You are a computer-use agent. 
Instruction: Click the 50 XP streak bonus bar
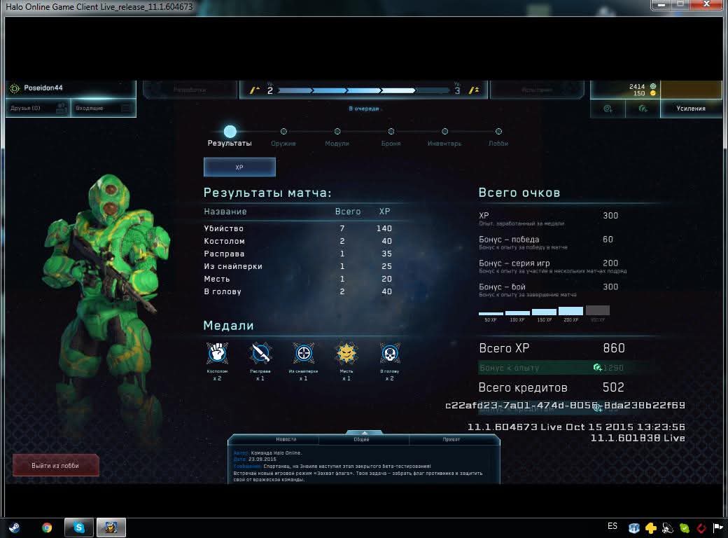(x=491, y=314)
